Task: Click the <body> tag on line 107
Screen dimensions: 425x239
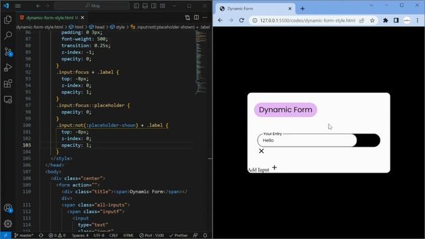Action: tap(53, 172)
